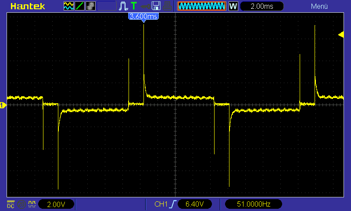Image resolution: width=351 pixels, height=211 pixels.
Task: Click the white pulse acquisition icon
Action: (124, 6)
